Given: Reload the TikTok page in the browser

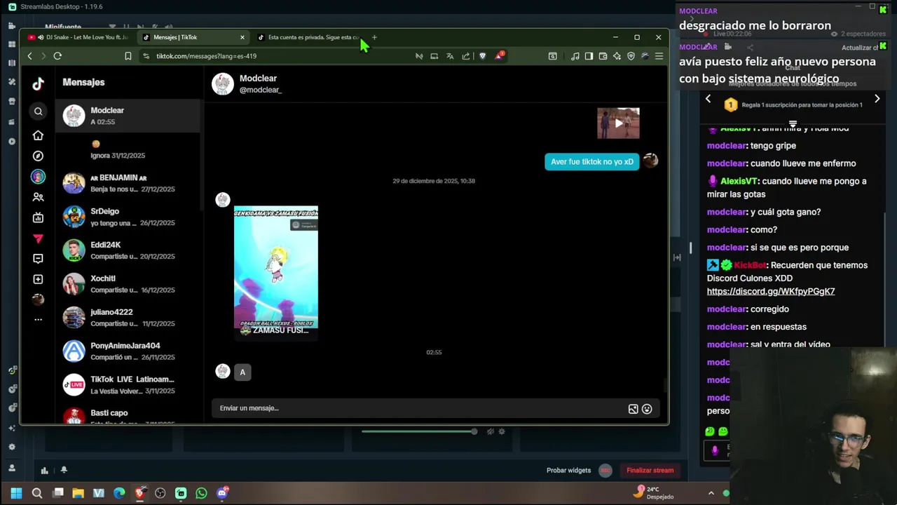Looking at the screenshot, I should [x=57, y=56].
